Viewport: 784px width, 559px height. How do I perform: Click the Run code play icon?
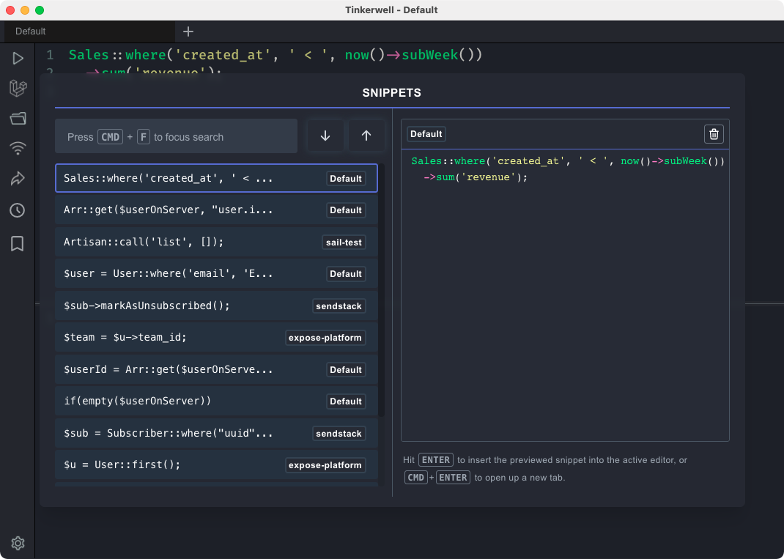click(18, 58)
